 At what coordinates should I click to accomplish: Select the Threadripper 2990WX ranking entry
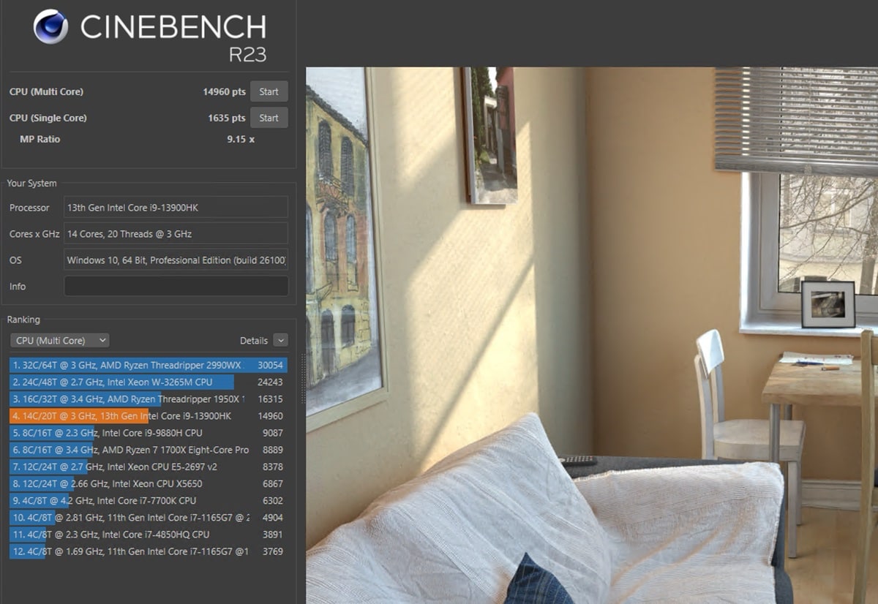tap(146, 365)
